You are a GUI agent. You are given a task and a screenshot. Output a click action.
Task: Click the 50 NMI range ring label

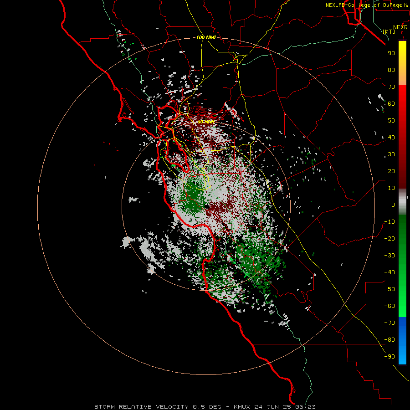click(x=206, y=122)
